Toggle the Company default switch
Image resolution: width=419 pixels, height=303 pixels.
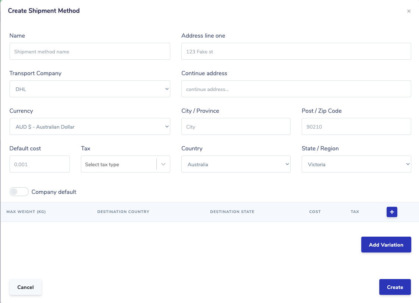[19, 192]
